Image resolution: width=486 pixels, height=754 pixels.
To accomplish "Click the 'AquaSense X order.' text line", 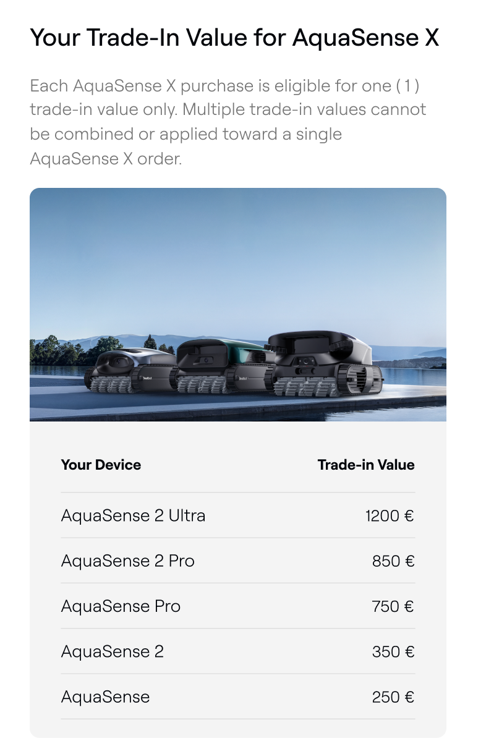I will (x=106, y=159).
